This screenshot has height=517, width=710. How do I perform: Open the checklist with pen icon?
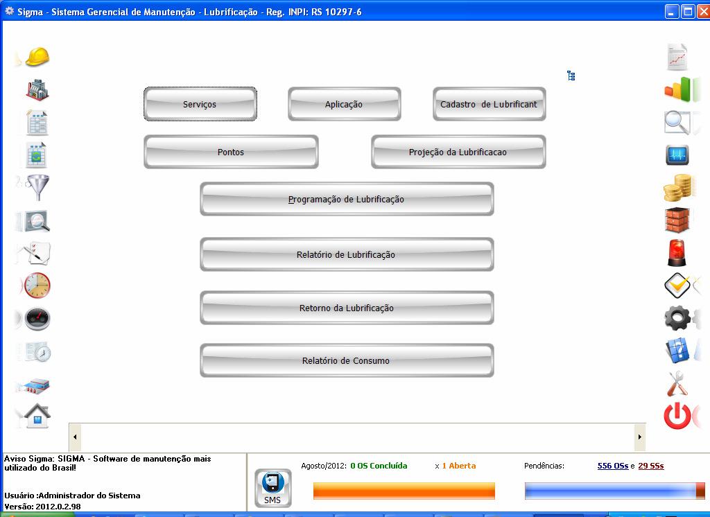click(x=38, y=253)
